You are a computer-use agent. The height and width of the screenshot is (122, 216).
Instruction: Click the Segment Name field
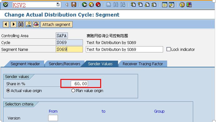point(69,49)
